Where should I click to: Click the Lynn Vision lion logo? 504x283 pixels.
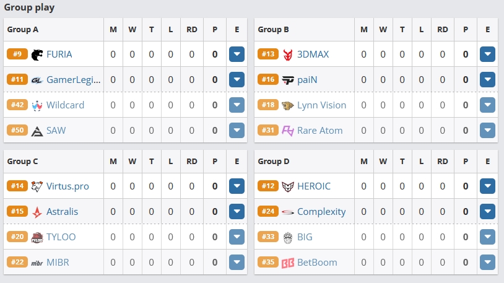tap(288, 105)
